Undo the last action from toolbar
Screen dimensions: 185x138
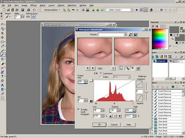[x=34, y=10]
